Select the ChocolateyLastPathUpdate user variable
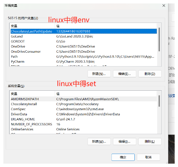This screenshot has width=178, height=167. click(x=84, y=31)
